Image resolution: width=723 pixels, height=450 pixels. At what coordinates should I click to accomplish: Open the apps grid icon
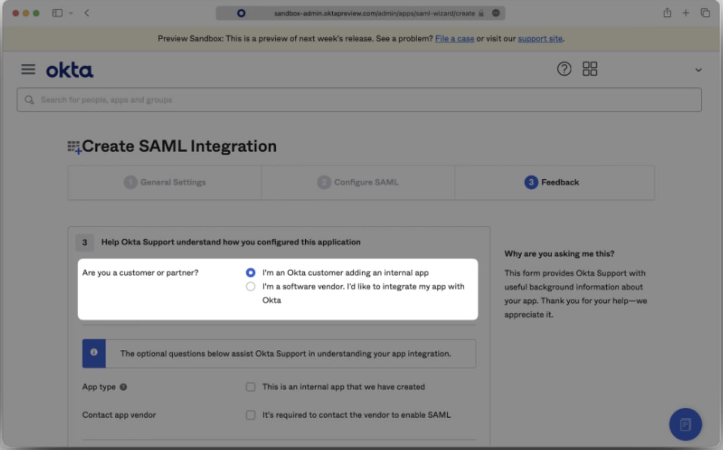[590, 69]
